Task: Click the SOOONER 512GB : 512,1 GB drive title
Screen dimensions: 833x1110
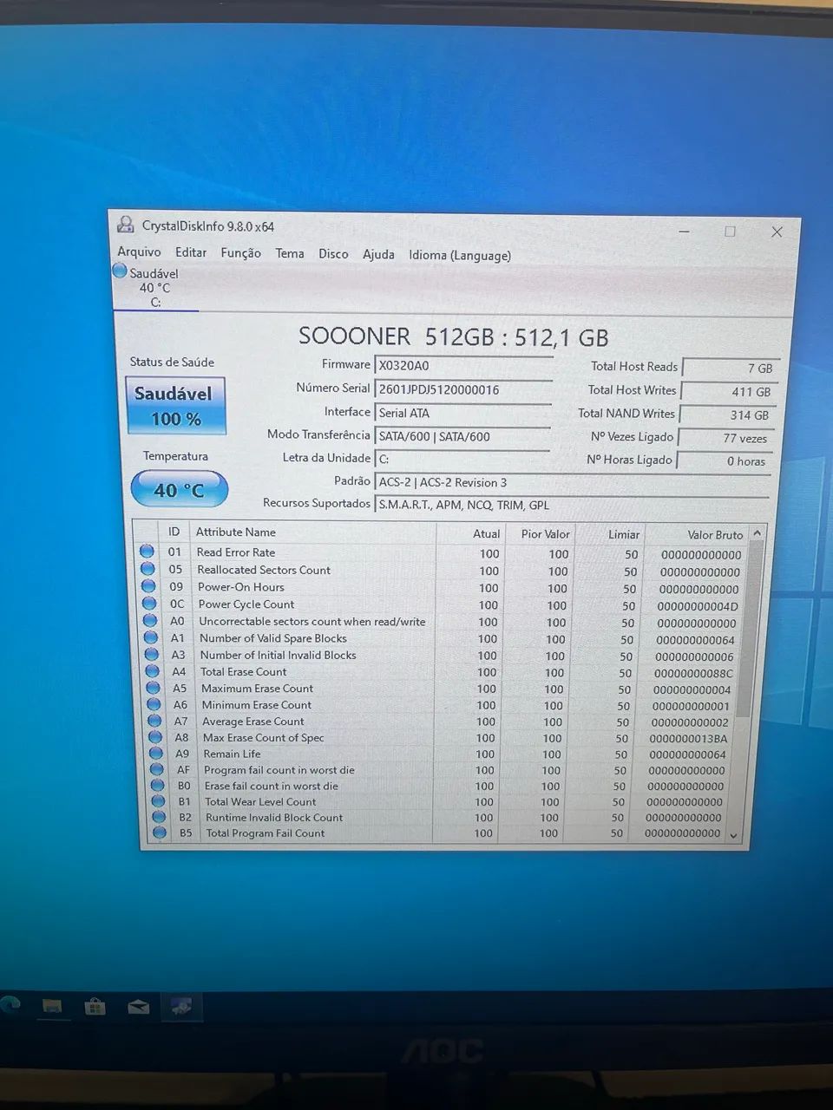Action: pyautogui.click(x=453, y=336)
